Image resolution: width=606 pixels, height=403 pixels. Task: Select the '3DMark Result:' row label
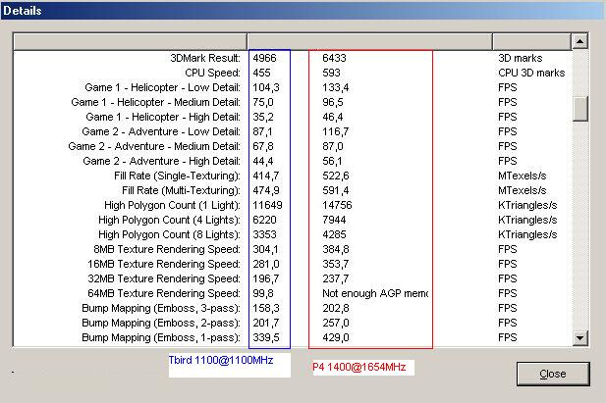point(205,58)
